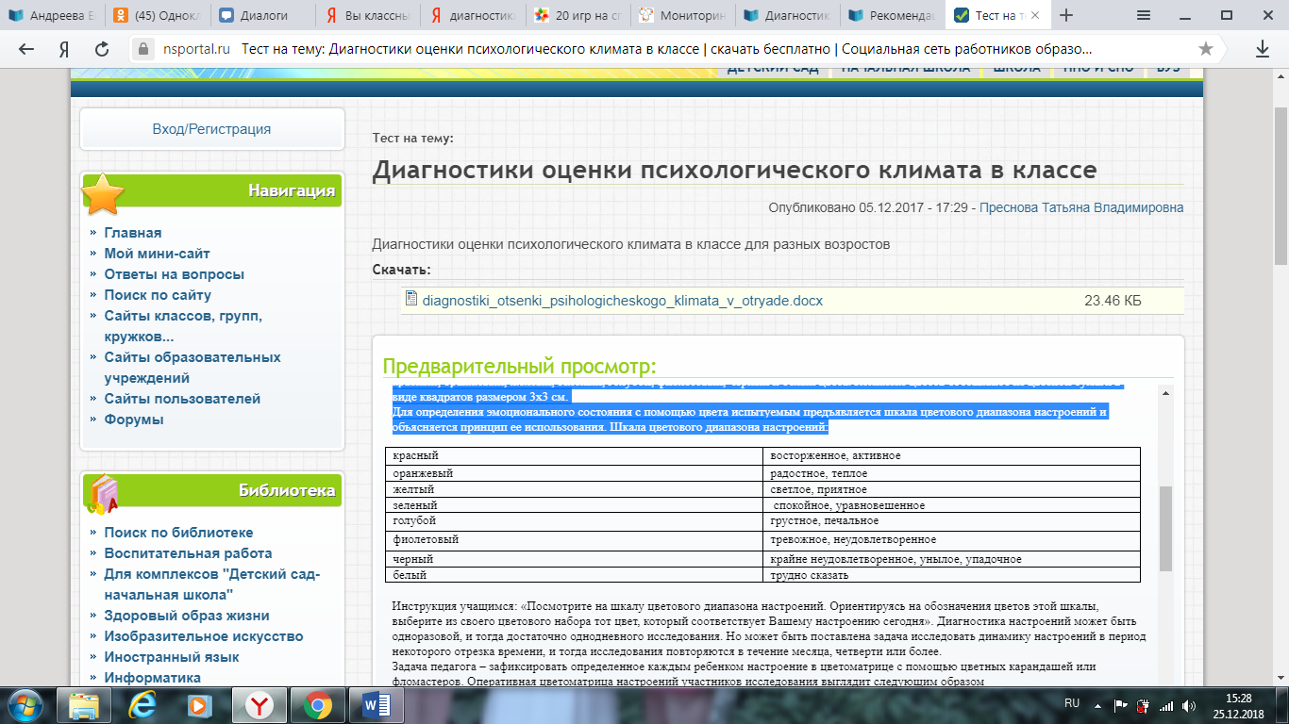Click the preview pane scrollbar thumb

coord(1165,528)
